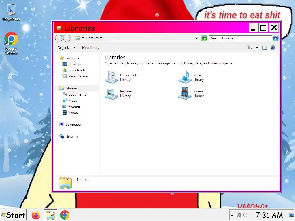
Task: Open the dropdown arrow after Libraries breadcrumb
Action: point(101,38)
